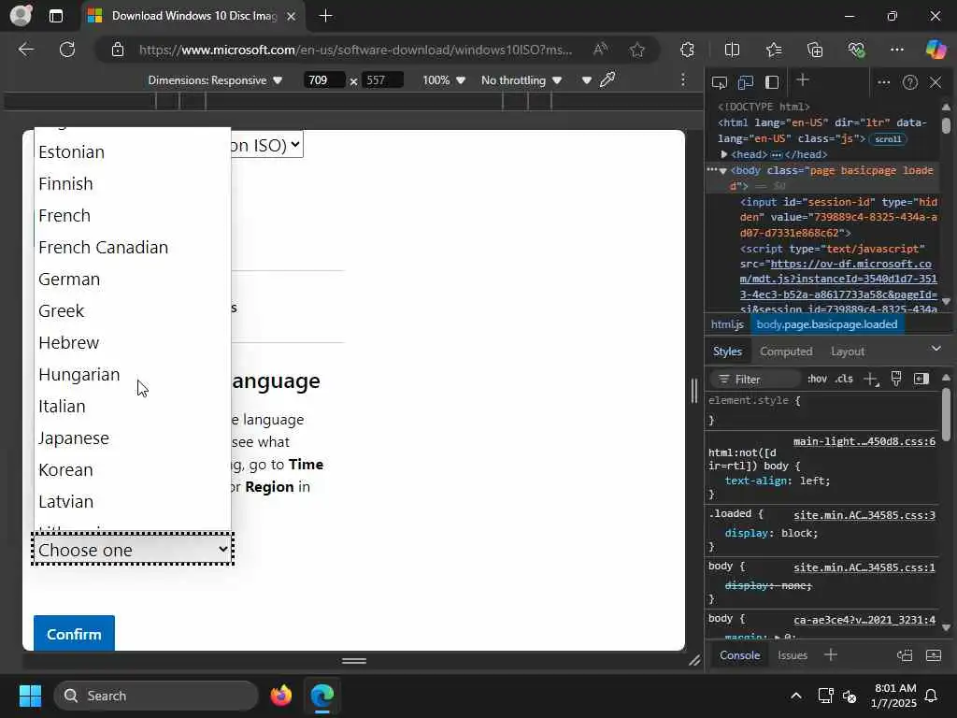Select French Canadian from the language list
Image resolution: width=957 pixels, height=718 pixels.
click(x=133, y=247)
